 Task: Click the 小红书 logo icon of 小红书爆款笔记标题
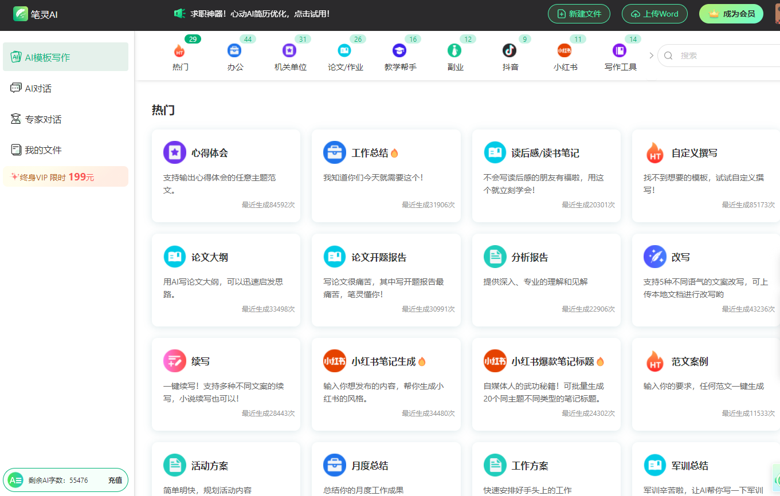point(495,361)
